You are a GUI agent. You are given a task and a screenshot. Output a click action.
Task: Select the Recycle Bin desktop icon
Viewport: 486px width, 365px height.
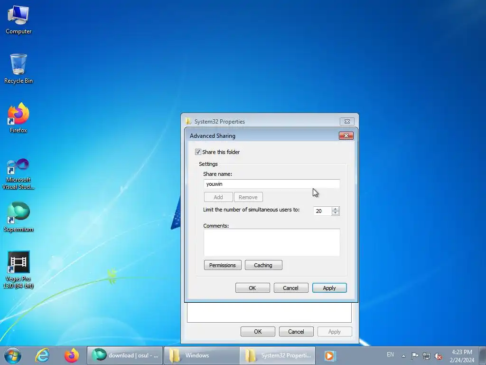[19, 69]
